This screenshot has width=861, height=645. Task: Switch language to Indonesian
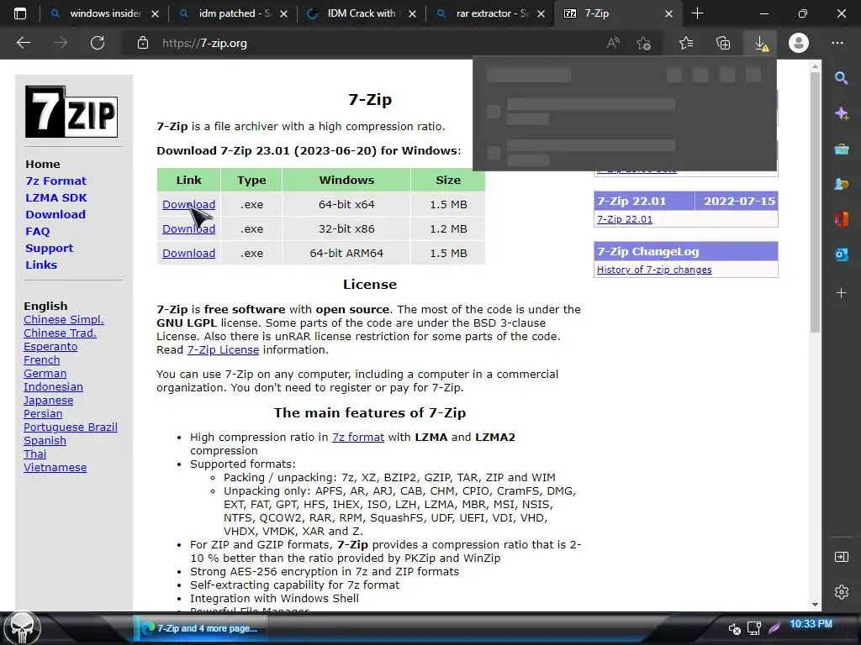click(53, 386)
